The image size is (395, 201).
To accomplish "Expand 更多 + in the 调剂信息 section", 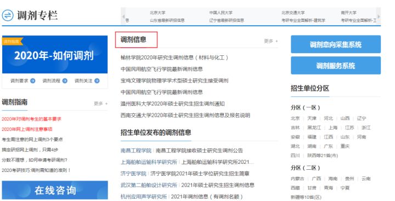I will tap(271, 41).
